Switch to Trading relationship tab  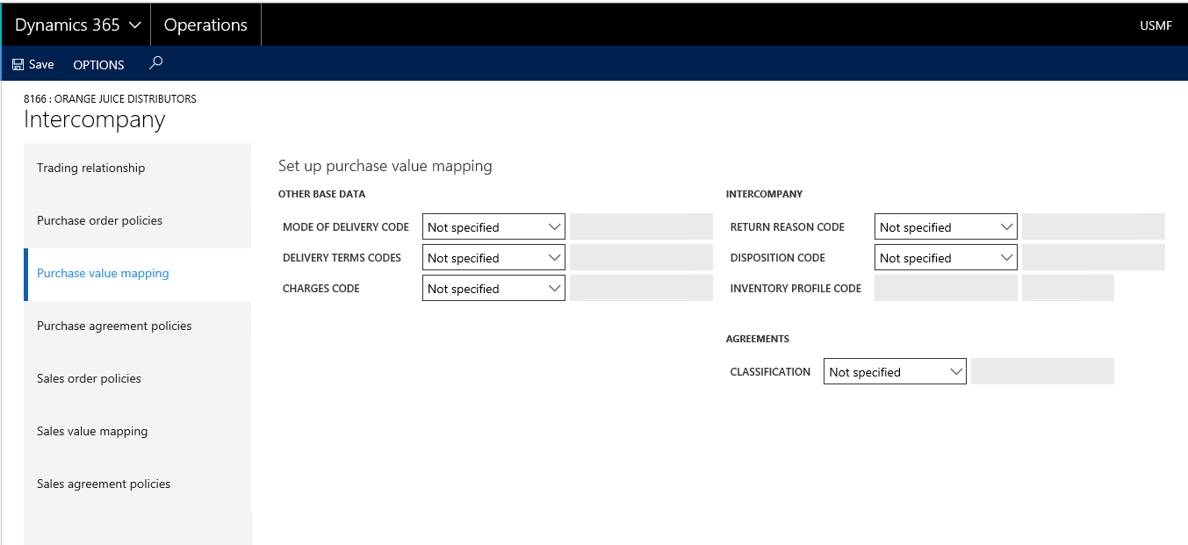tap(91, 169)
